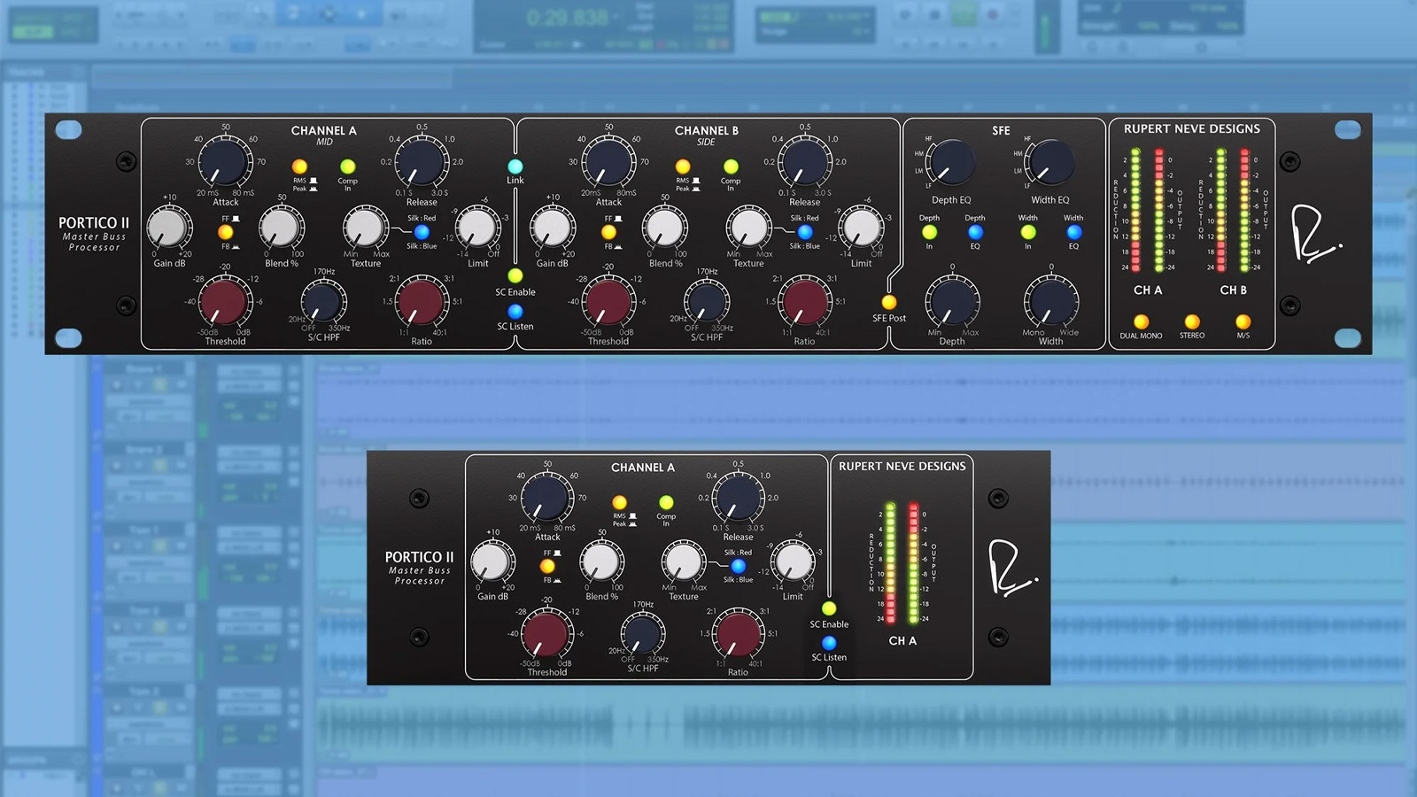Click Channel B Release knob
Viewport: 1417px width, 797px height.
pyautogui.click(x=804, y=161)
